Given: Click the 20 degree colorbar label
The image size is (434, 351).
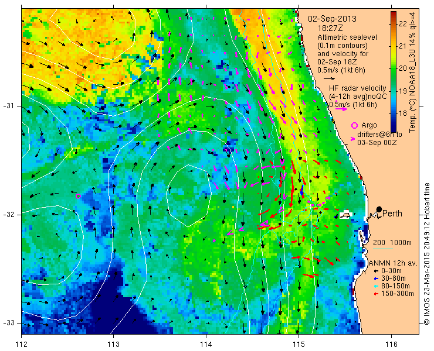Looking at the screenshot, I should [x=403, y=68].
